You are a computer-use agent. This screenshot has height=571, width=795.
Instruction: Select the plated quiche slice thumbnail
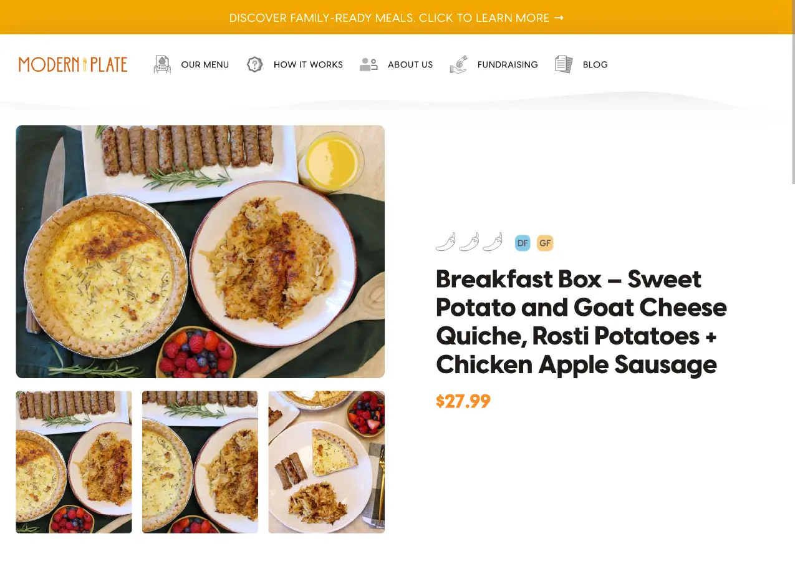[326, 462]
